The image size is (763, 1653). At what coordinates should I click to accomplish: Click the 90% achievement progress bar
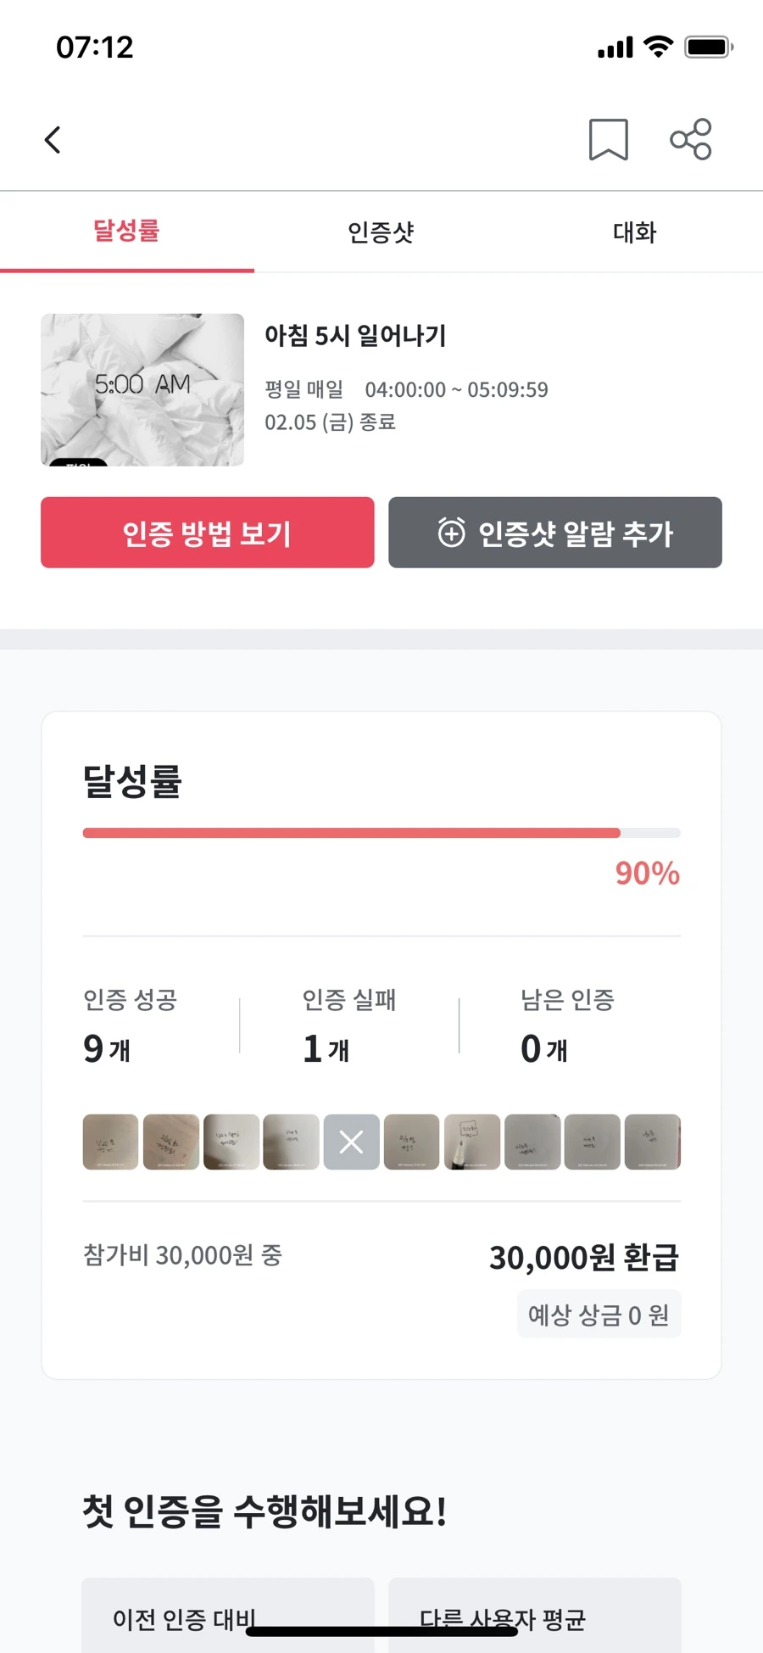tap(381, 833)
